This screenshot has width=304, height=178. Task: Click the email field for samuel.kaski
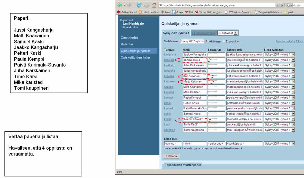(245, 114)
